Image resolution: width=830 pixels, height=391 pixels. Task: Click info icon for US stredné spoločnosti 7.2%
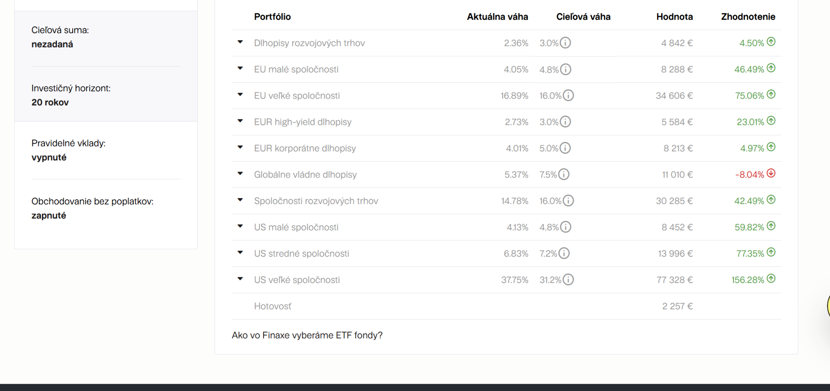[564, 253]
